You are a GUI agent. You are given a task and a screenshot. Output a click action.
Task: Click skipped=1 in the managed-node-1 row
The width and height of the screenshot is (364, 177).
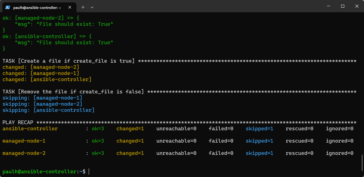pyautogui.click(x=259, y=141)
